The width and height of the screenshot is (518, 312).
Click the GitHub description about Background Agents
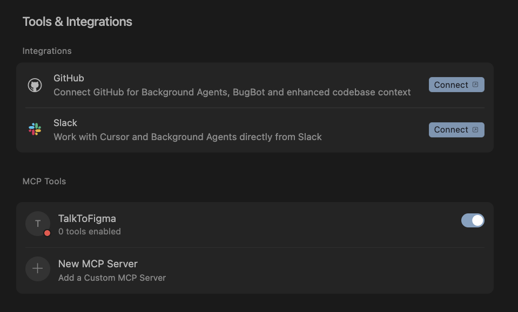(x=232, y=92)
